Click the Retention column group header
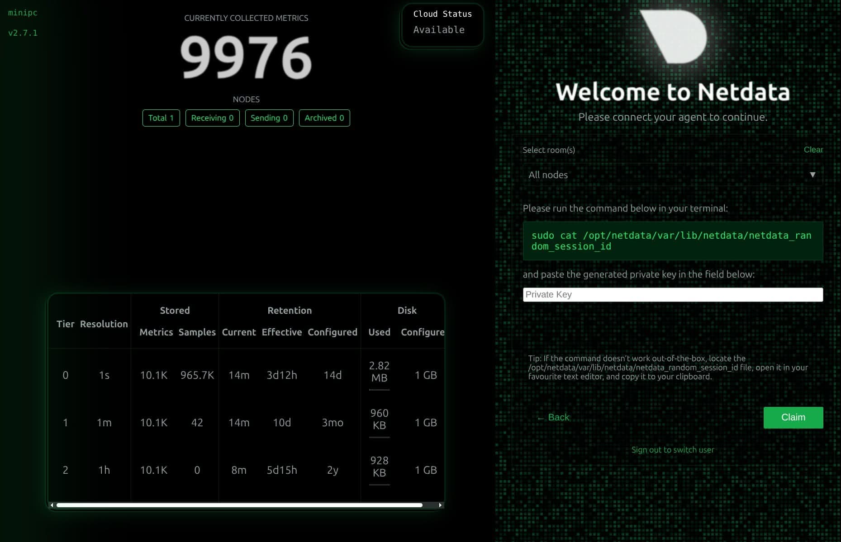This screenshot has width=841, height=542. point(290,311)
